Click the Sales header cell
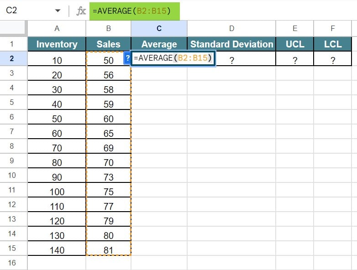 click(x=108, y=44)
